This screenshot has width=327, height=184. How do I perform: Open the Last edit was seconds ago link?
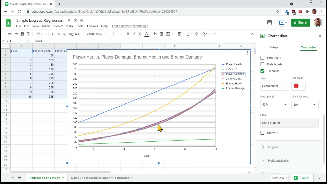(x=130, y=26)
